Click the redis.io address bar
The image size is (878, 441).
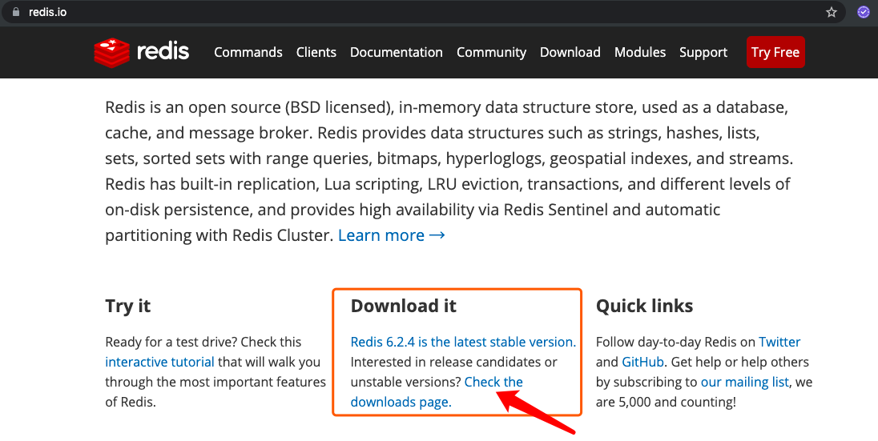point(414,12)
